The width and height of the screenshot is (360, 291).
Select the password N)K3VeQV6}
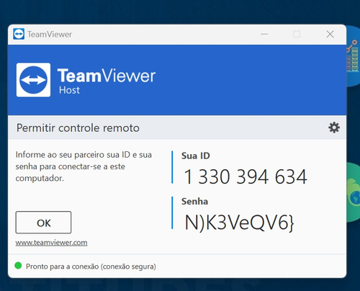tap(239, 223)
